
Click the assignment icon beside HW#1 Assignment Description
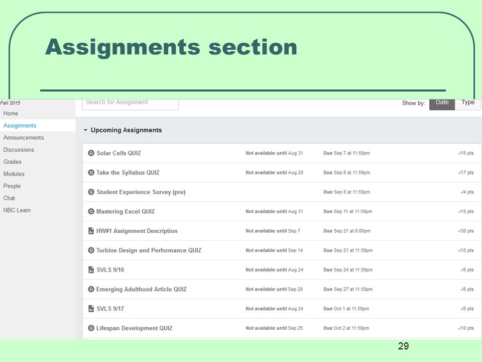coord(91,231)
